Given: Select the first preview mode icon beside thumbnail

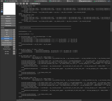Looking at the screenshot, I should coord(2,4).
